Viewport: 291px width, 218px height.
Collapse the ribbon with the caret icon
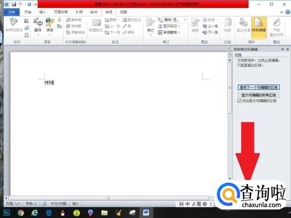(x=282, y=12)
